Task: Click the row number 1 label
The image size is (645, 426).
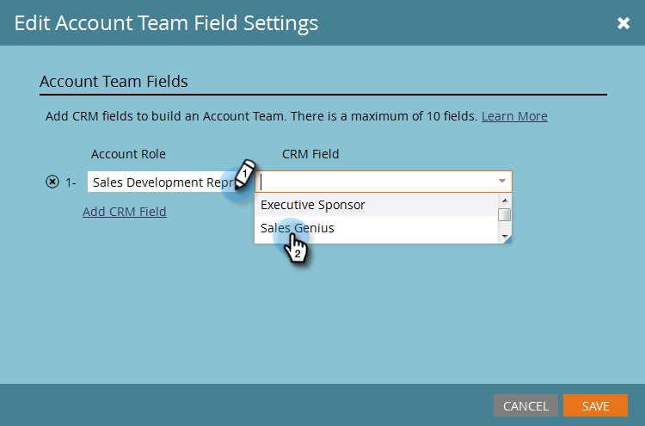Action: [x=71, y=182]
